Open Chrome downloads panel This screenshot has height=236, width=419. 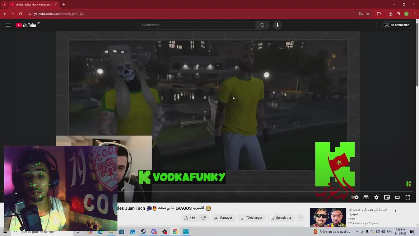click(x=391, y=14)
